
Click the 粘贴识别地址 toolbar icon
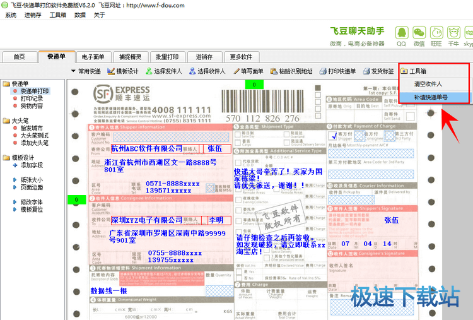[x=274, y=71]
